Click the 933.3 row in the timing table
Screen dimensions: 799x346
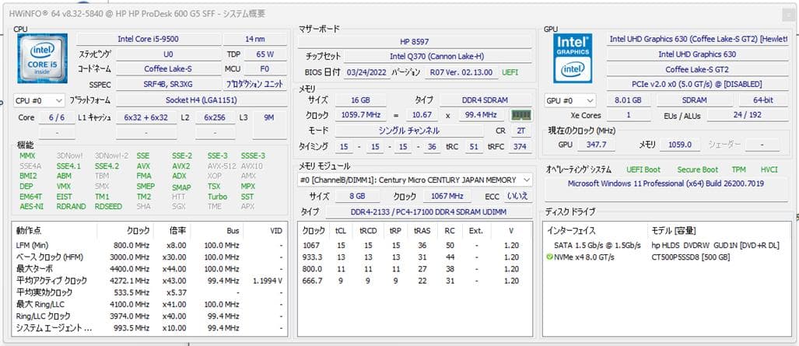pos(415,257)
